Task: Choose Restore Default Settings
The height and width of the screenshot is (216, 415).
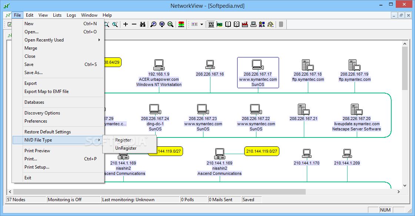Action: (58, 132)
